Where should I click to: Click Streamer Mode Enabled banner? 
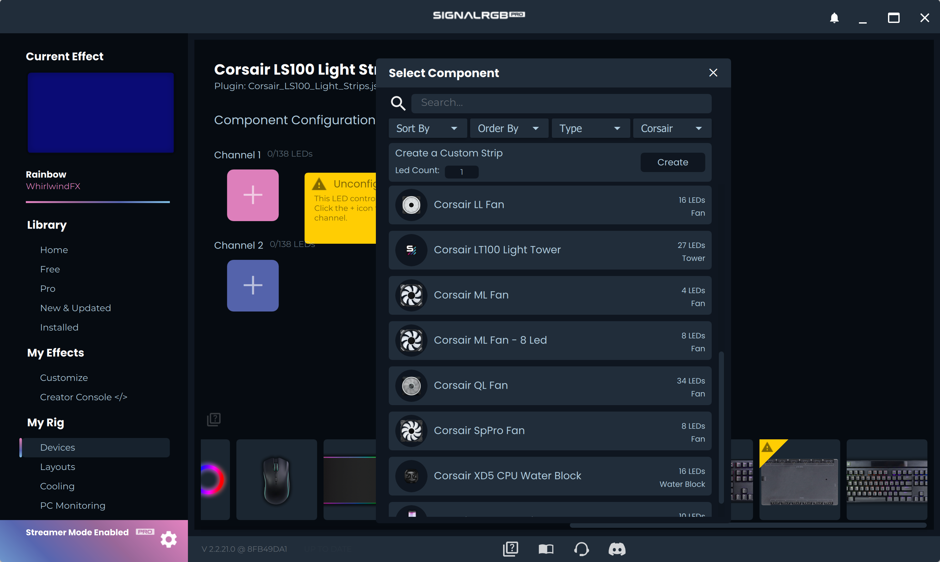[x=77, y=532]
